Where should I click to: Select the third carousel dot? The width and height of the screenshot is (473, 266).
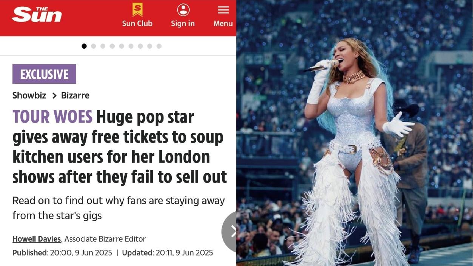(x=103, y=46)
